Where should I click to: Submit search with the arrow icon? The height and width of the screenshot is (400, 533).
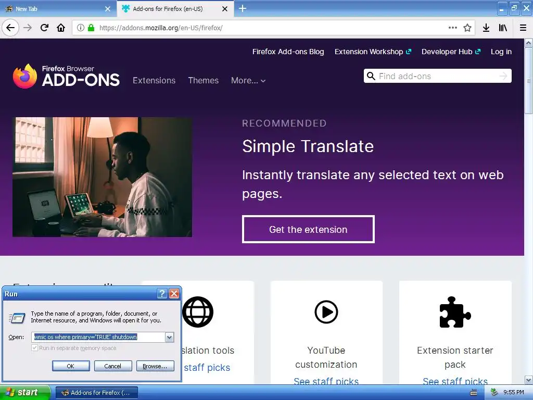point(503,76)
